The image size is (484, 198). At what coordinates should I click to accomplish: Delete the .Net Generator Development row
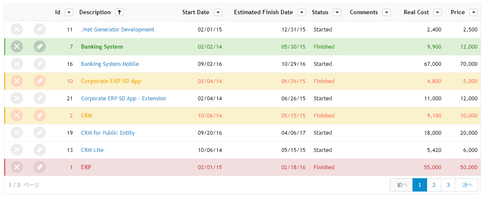pyautogui.click(x=17, y=30)
